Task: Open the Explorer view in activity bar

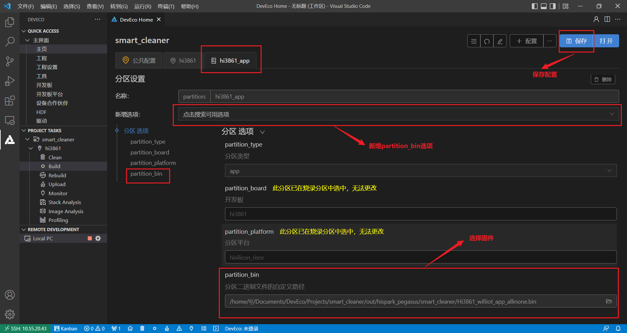Action: click(x=10, y=22)
